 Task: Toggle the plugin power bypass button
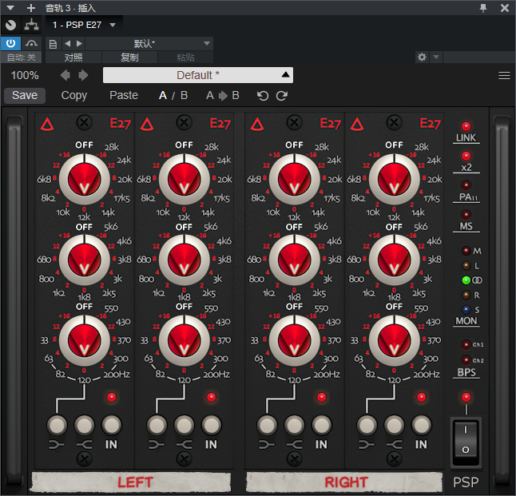click(x=10, y=43)
